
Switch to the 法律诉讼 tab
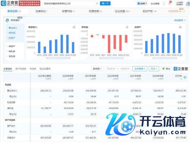pyautogui.click(x=41, y=11)
